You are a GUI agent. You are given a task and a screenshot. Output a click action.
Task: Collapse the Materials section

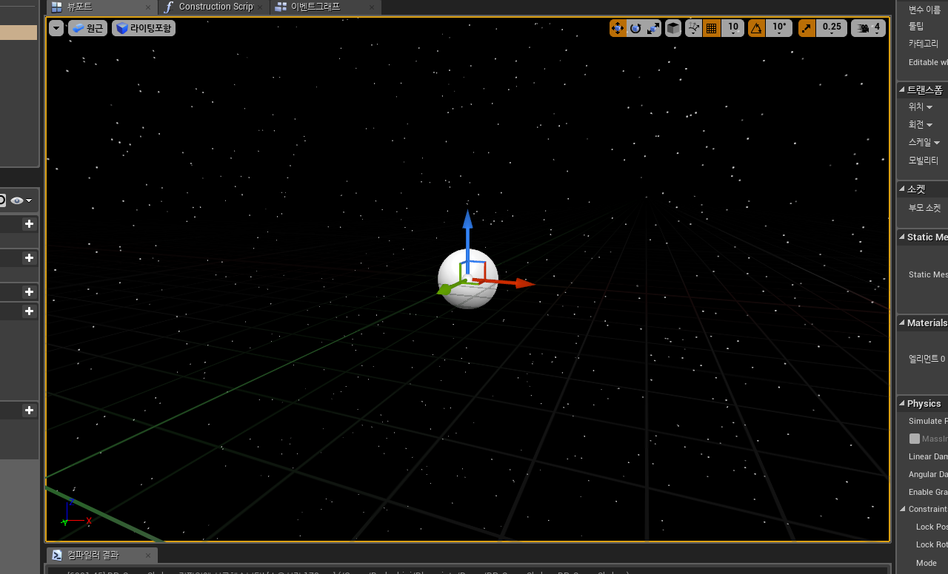point(902,323)
